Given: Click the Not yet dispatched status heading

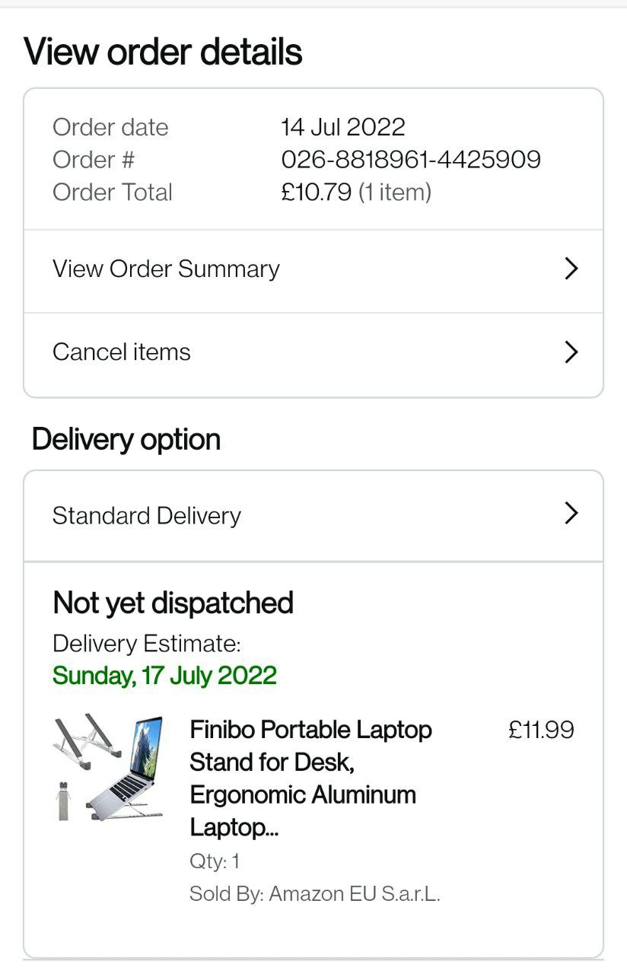Looking at the screenshot, I should tap(173, 603).
